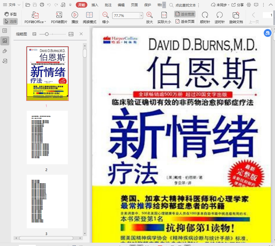This screenshot has height=246, width=275.
Task: Switch to the 批注 tab
Action: [x=108, y=5]
